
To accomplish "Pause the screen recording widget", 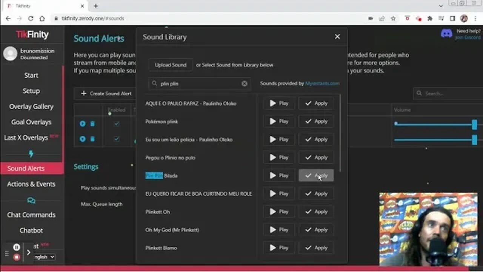I will (17, 247).
